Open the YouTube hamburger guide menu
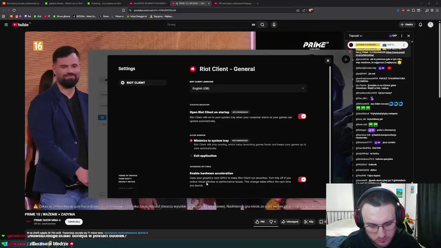 pyautogui.click(x=6, y=24)
